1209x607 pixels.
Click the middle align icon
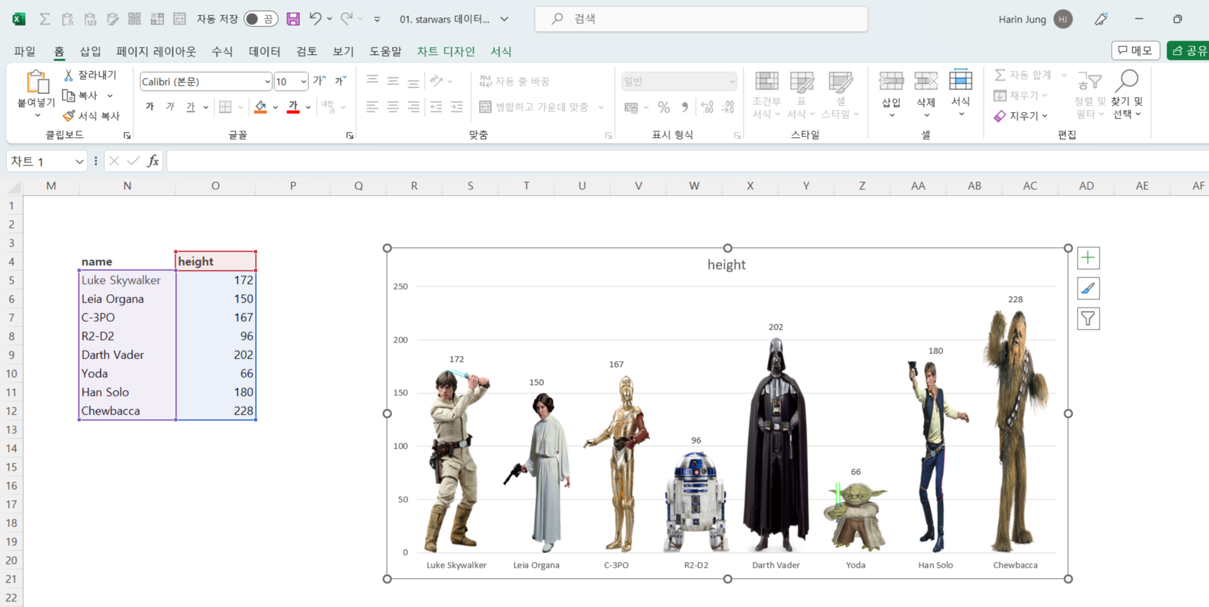(x=393, y=81)
